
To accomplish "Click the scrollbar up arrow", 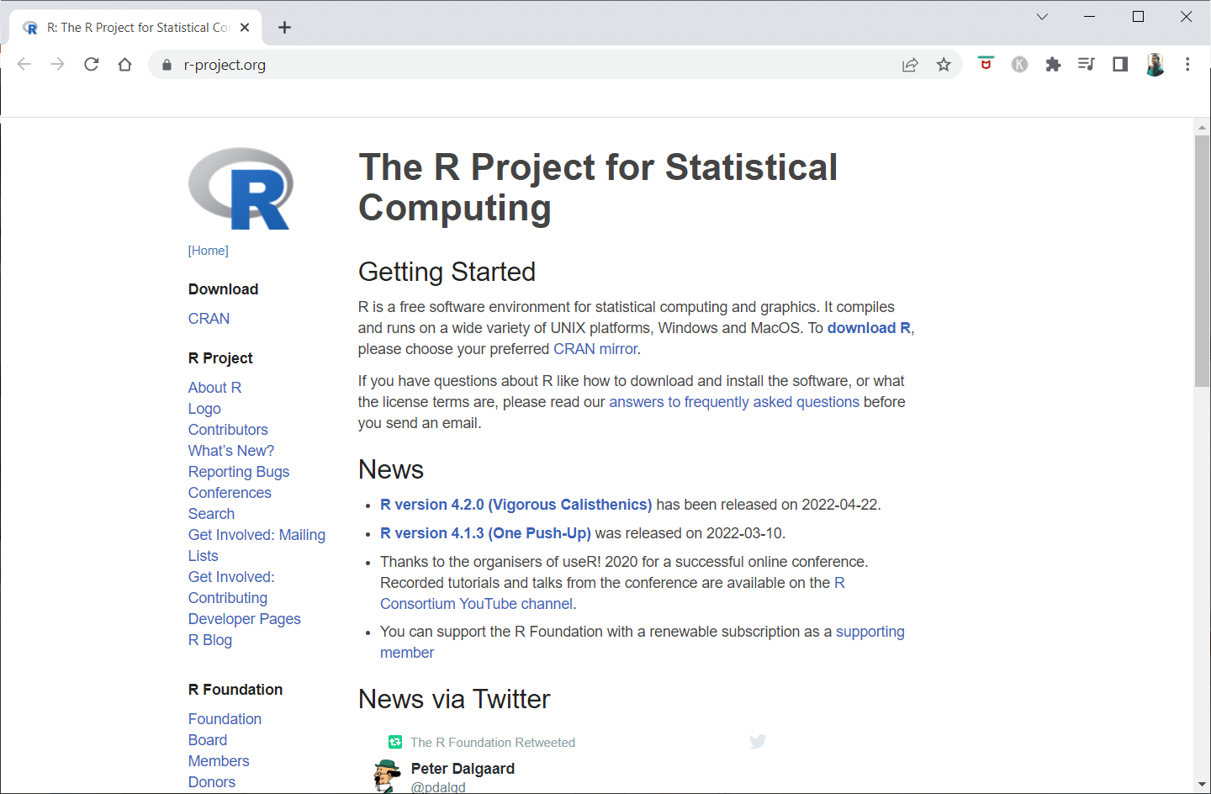I will (x=1202, y=127).
